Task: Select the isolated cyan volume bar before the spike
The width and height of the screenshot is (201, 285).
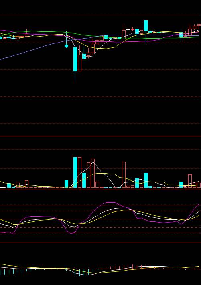Action: click(66, 184)
